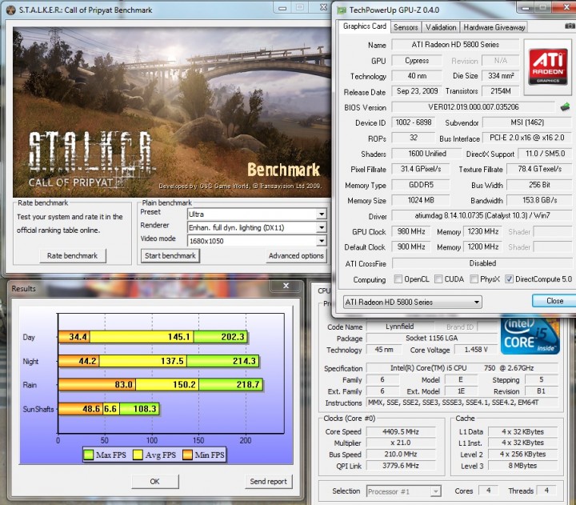Click the ATI CrossFire Disabled field

(x=482, y=263)
